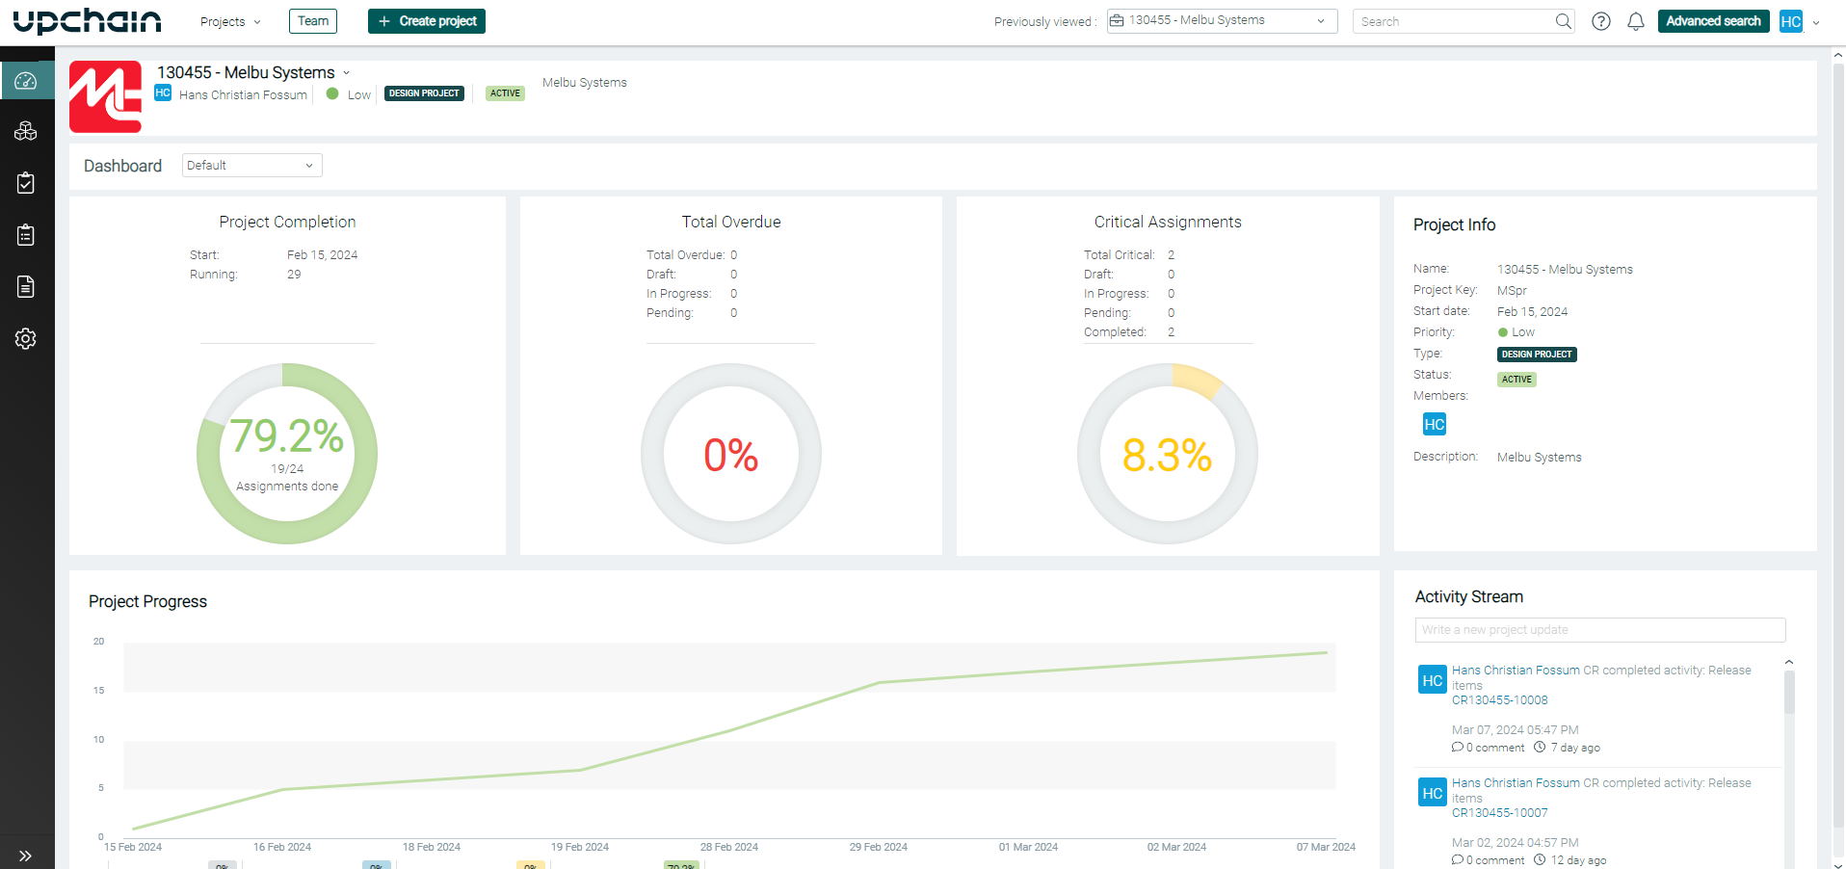Expand project title dropdown chevron

pyautogui.click(x=347, y=73)
